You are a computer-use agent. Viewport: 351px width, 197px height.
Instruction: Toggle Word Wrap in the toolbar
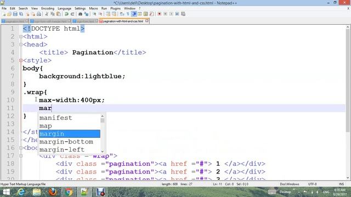(122, 14)
